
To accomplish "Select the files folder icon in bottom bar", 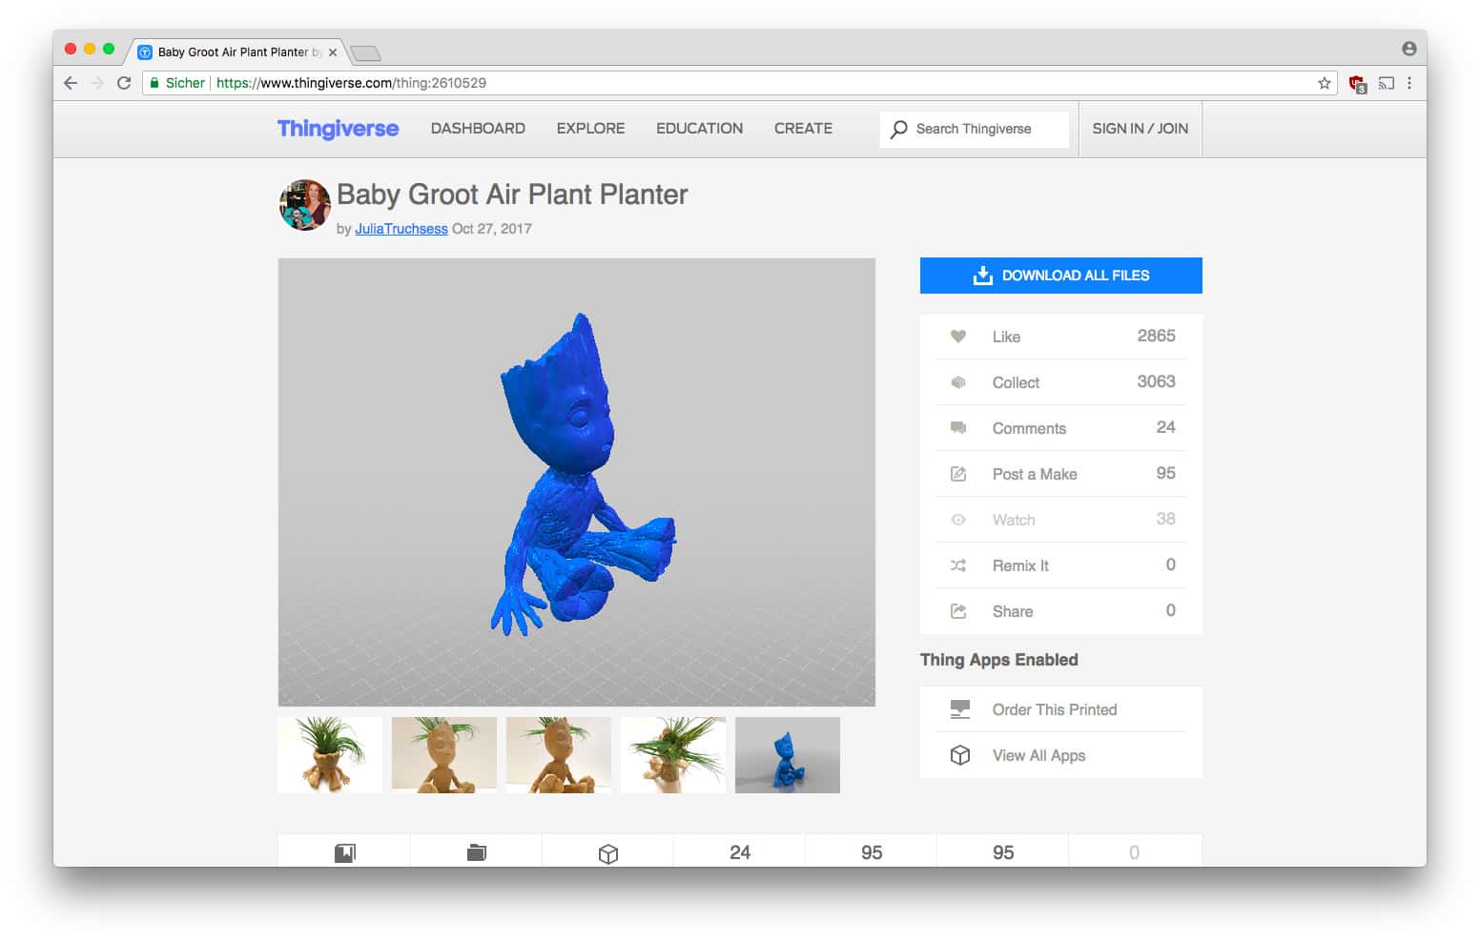I will coord(476,851).
